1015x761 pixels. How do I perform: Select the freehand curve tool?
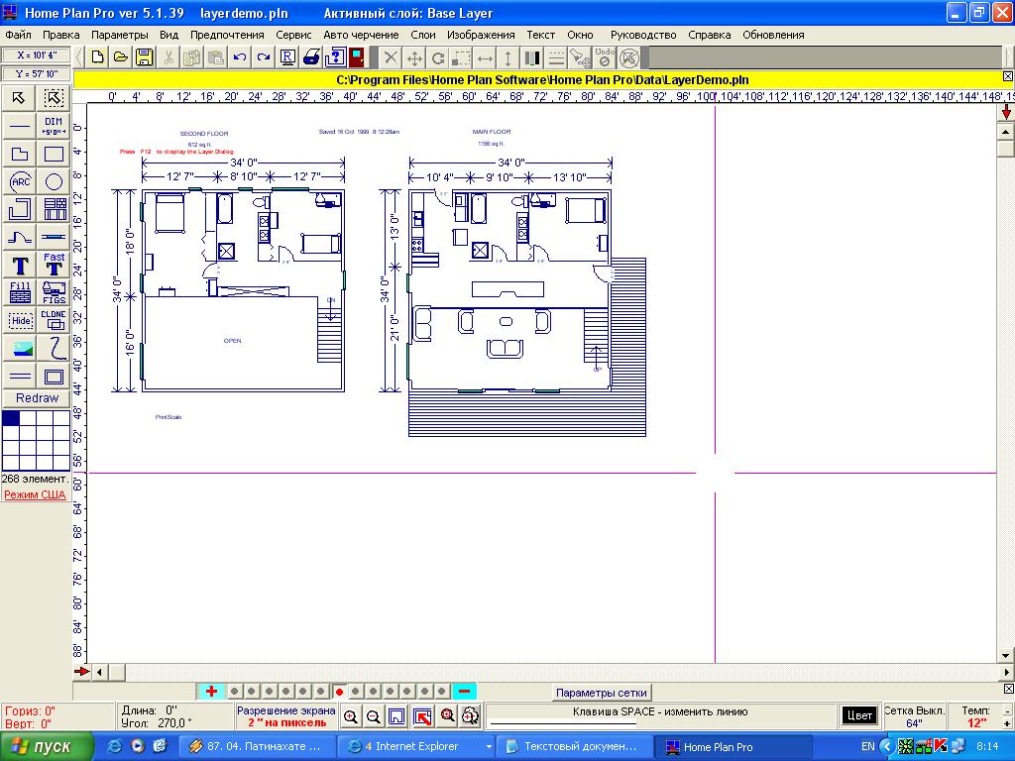(54, 348)
